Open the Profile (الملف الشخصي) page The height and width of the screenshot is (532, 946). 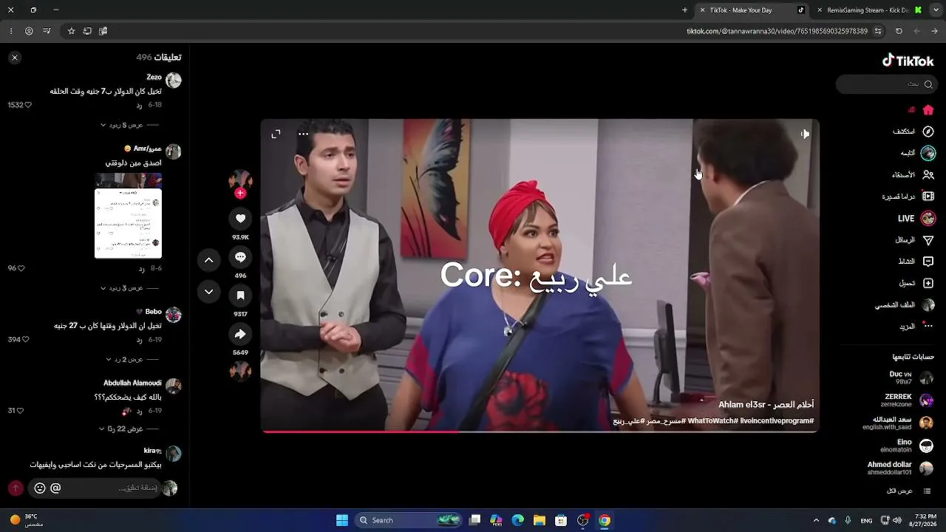pyautogui.click(x=905, y=305)
